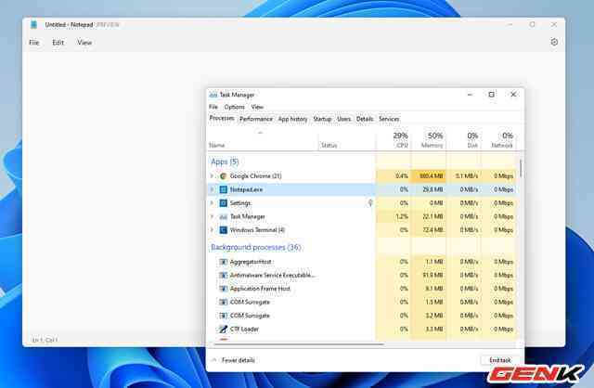Open Notepad settings gear icon
This screenshot has height=388, width=594.
(x=554, y=42)
